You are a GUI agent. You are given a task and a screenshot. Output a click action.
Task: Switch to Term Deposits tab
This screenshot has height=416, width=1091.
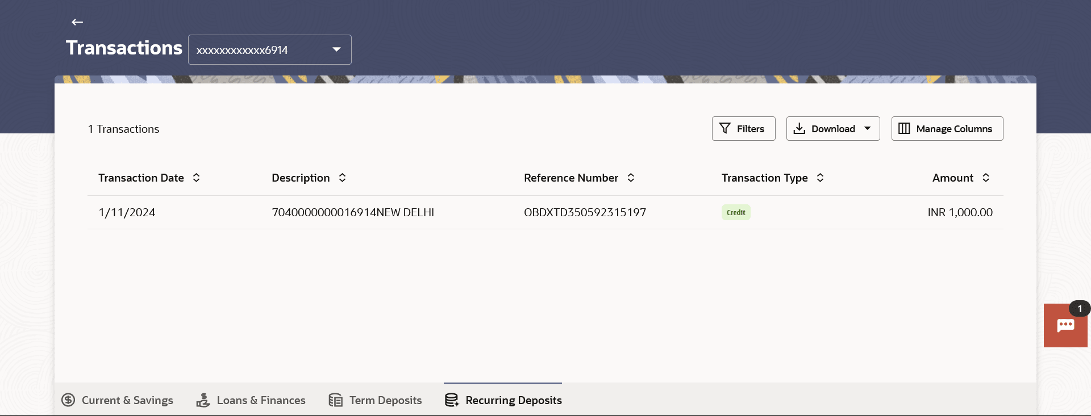pos(375,400)
